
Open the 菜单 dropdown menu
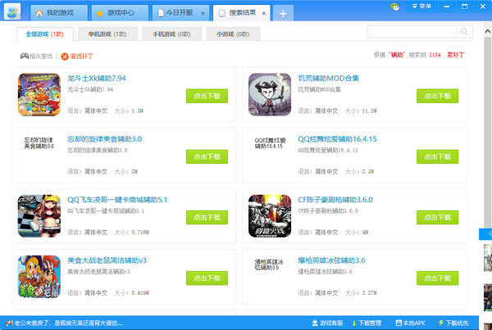click(421, 7)
